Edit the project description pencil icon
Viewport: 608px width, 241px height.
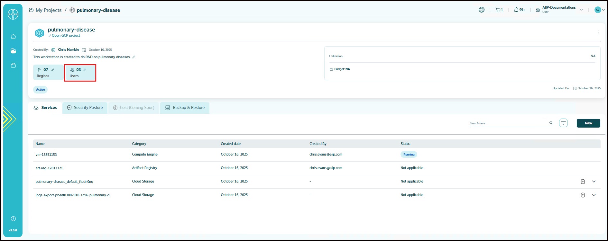(x=134, y=57)
